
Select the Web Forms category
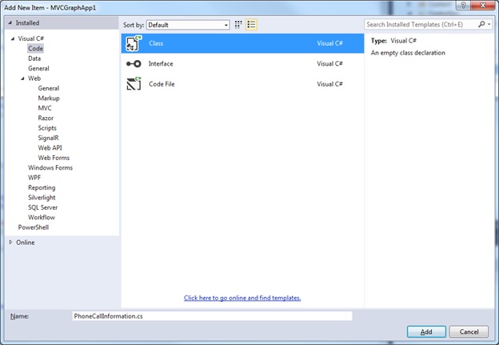coord(54,158)
